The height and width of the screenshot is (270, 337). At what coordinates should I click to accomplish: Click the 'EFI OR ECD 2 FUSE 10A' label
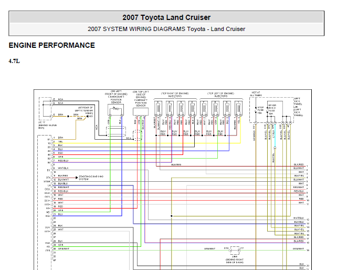272,109
